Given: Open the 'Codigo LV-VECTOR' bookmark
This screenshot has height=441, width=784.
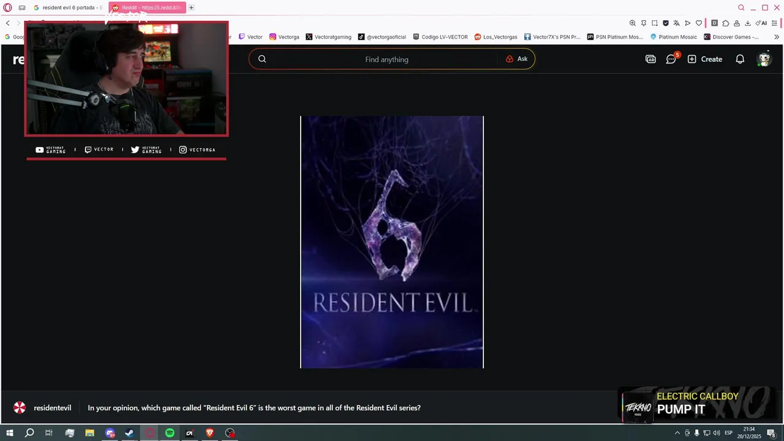Looking at the screenshot, I should pyautogui.click(x=440, y=37).
